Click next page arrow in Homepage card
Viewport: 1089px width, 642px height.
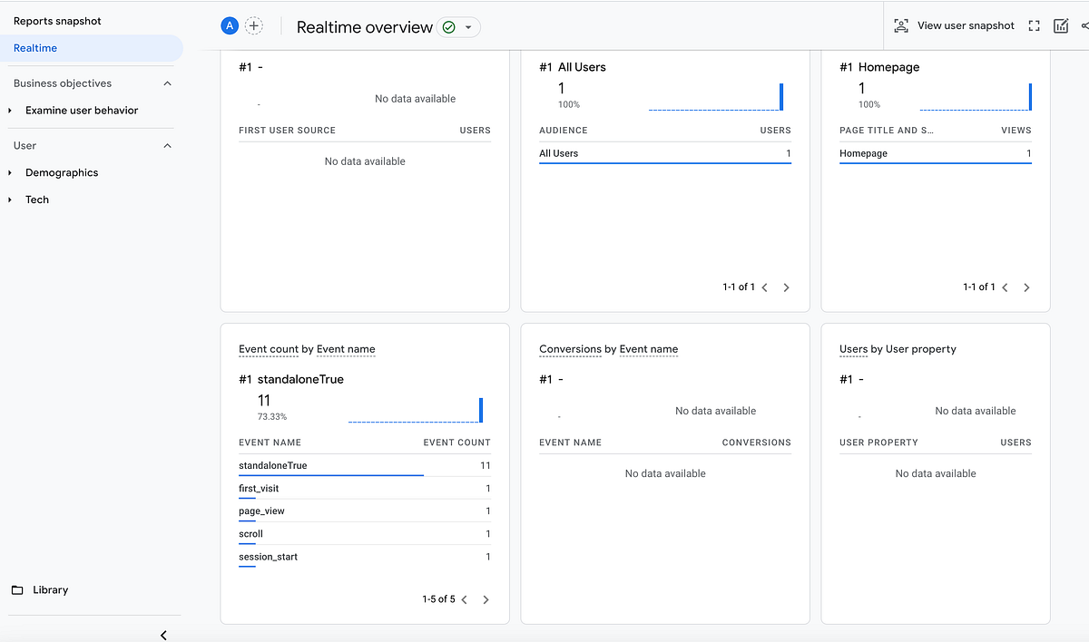coord(1026,287)
